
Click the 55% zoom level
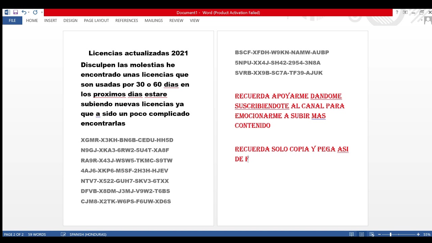coord(427,234)
